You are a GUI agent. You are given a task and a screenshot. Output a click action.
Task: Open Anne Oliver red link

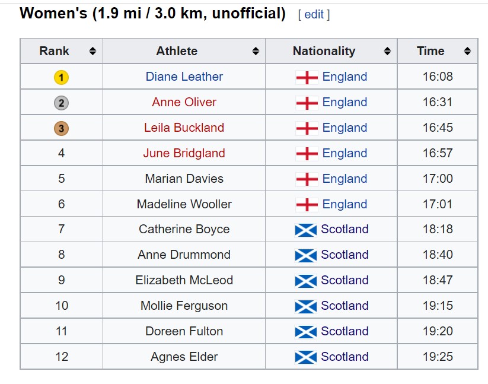click(184, 102)
